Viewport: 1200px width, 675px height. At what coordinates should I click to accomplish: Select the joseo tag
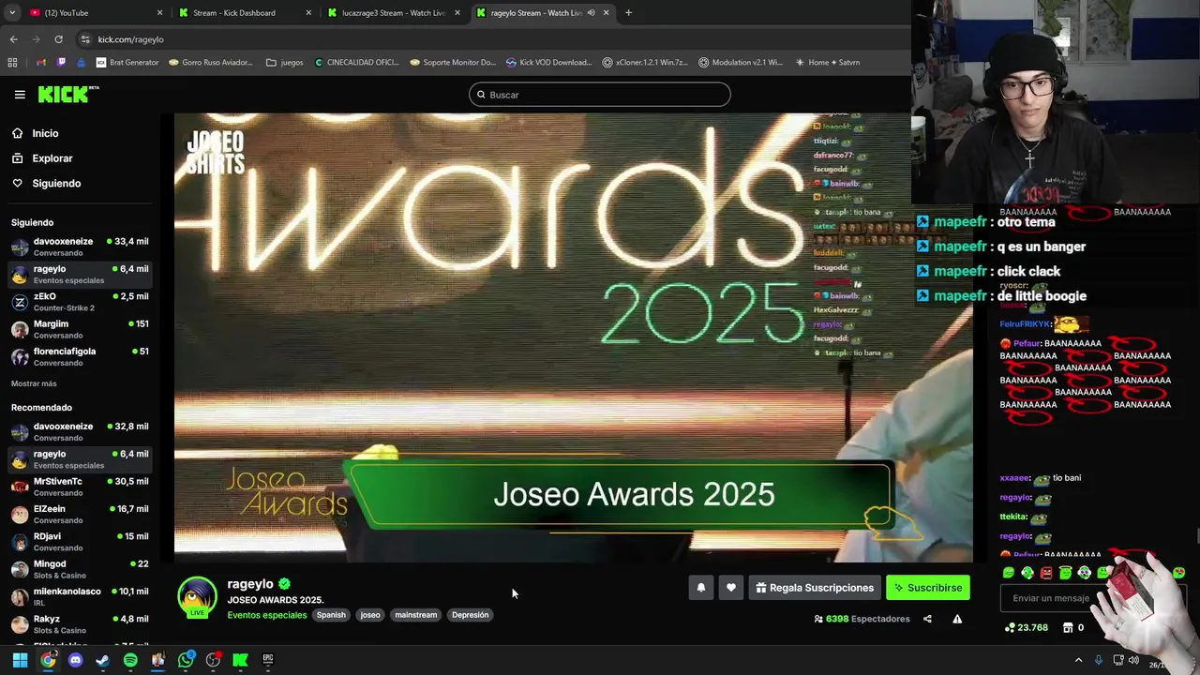coord(370,615)
